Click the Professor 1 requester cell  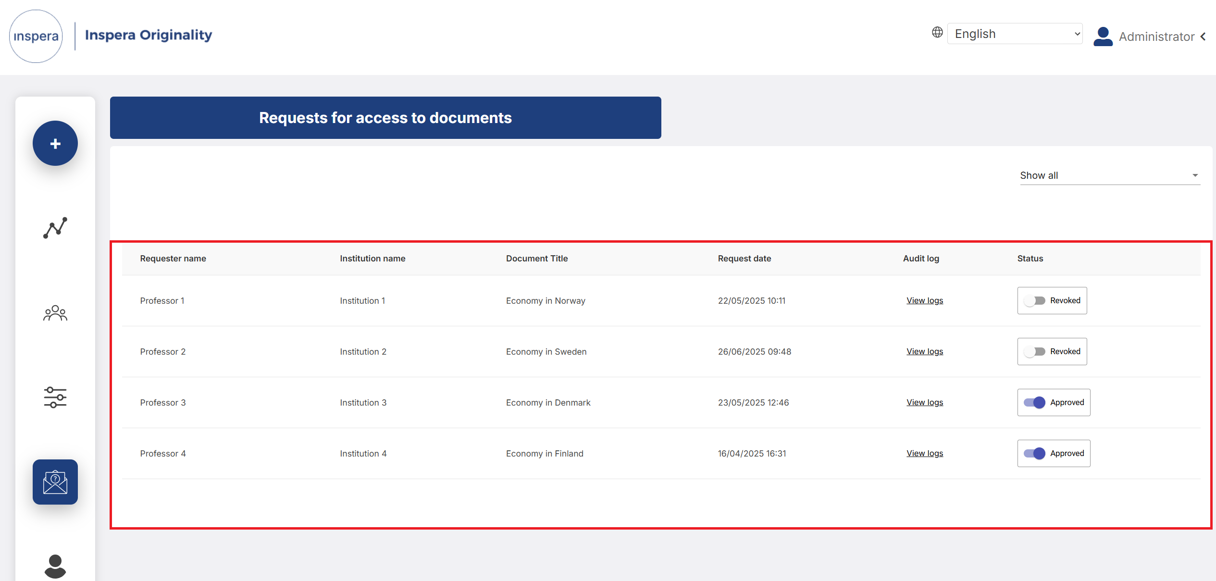[x=162, y=301]
